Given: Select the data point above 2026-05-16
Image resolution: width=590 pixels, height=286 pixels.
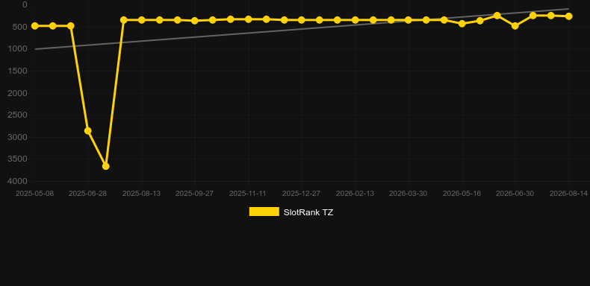Looking at the screenshot, I should (x=462, y=23).
